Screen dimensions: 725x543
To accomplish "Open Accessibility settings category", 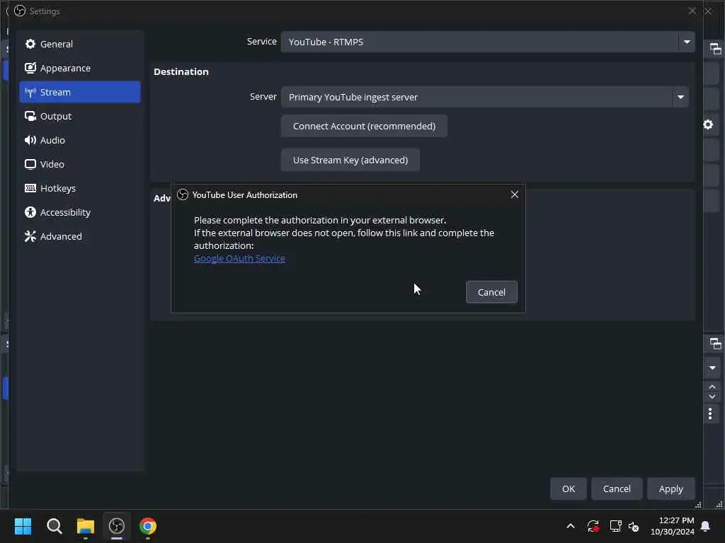I will (79, 212).
